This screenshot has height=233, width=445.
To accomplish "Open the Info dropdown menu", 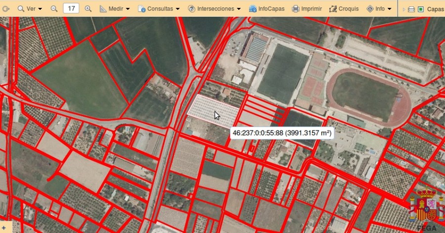I will click(x=379, y=9).
